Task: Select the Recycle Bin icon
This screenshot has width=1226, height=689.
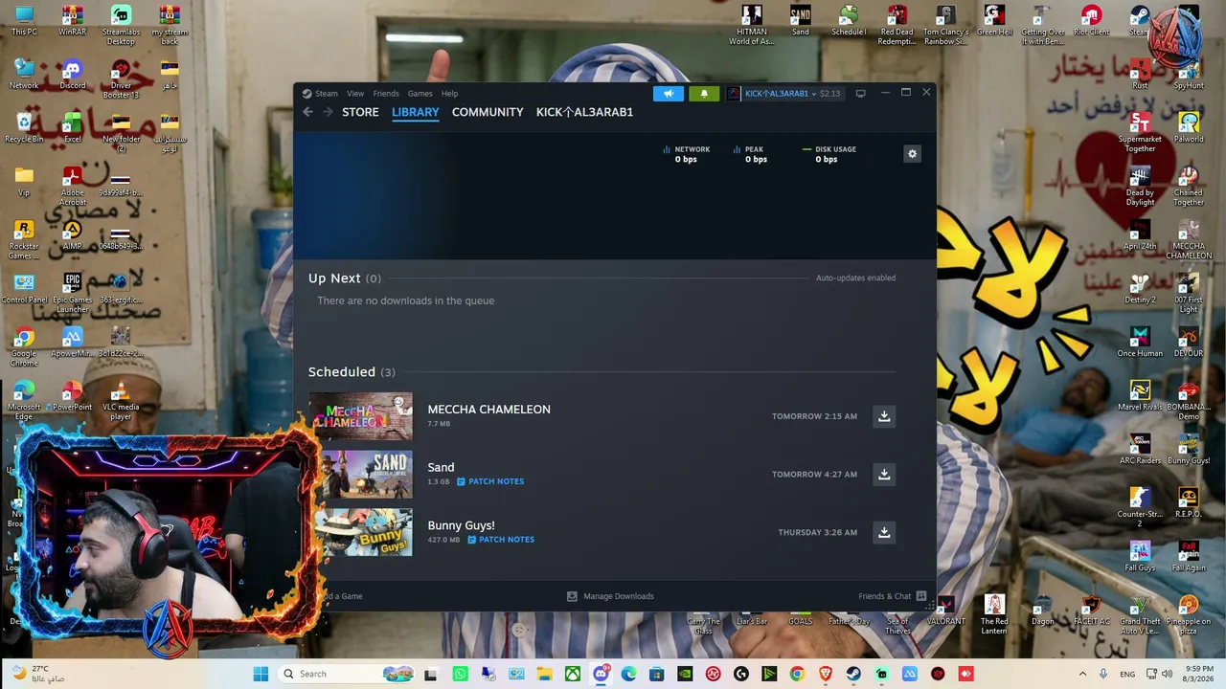Action: click(24, 128)
